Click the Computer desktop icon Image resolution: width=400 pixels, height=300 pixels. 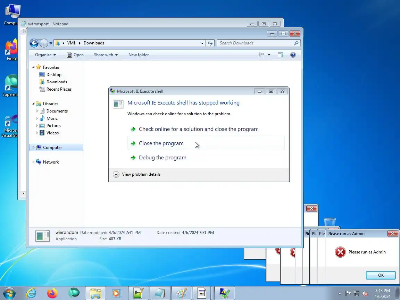point(12,15)
